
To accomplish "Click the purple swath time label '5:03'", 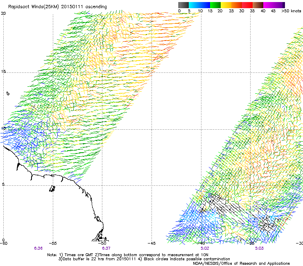I will [259, 248].
